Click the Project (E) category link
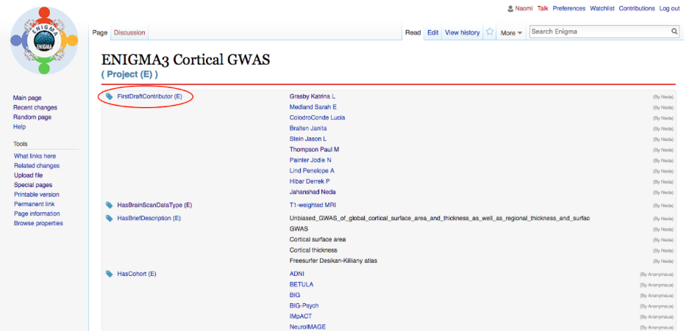This screenshot has width=684, height=331. point(129,74)
